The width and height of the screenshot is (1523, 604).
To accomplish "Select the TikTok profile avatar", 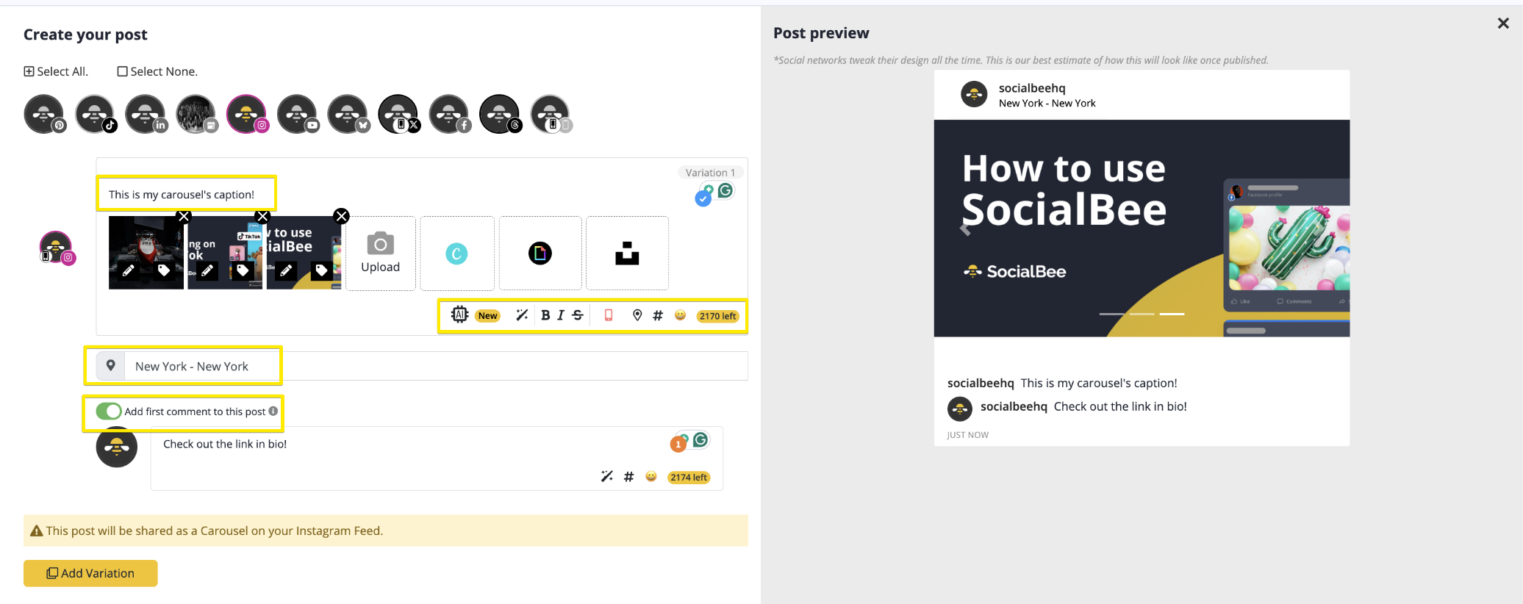I will 95,114.
